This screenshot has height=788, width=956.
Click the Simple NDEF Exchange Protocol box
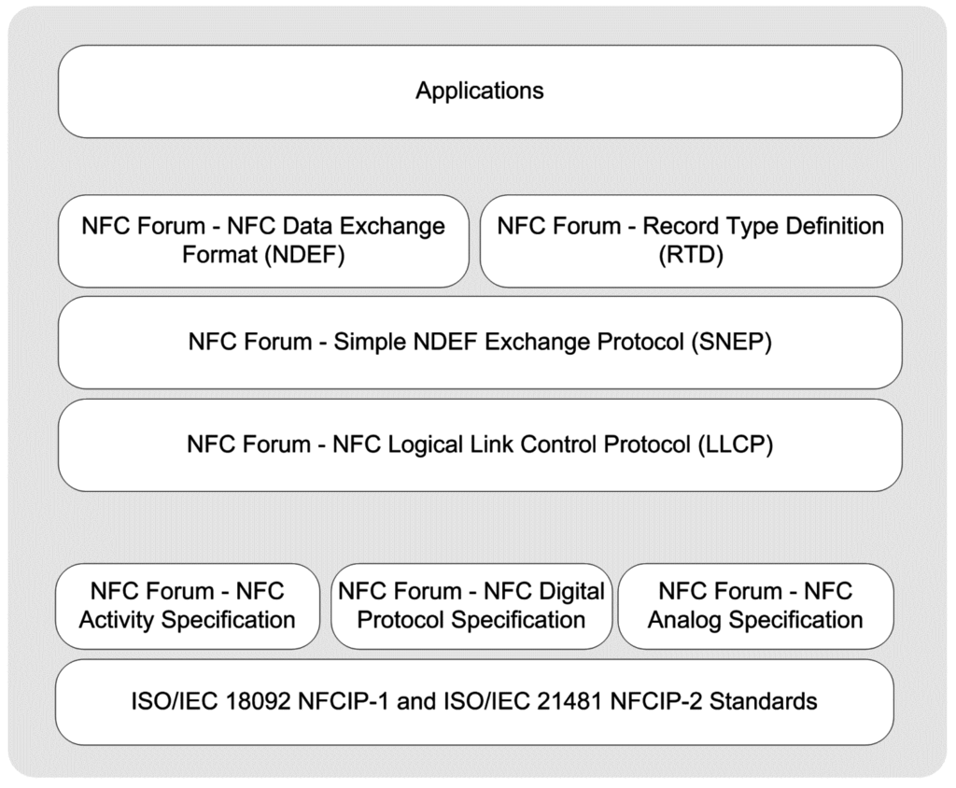(x=480, y=343)
